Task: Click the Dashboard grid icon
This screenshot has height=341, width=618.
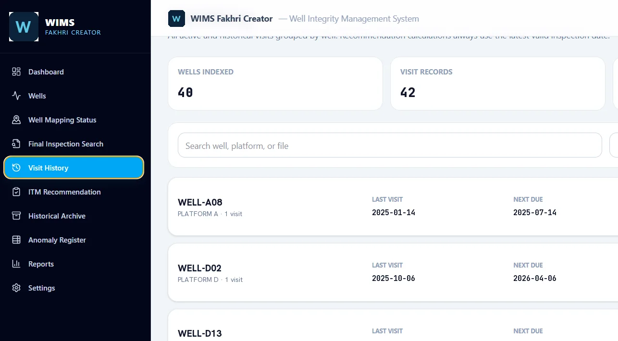Action: pos(16,72)
